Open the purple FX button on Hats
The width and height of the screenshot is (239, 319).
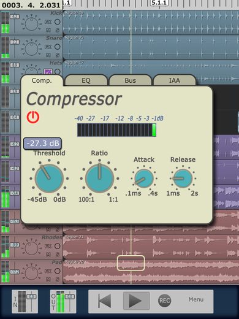pyautogui.click(x=48, y=72)
